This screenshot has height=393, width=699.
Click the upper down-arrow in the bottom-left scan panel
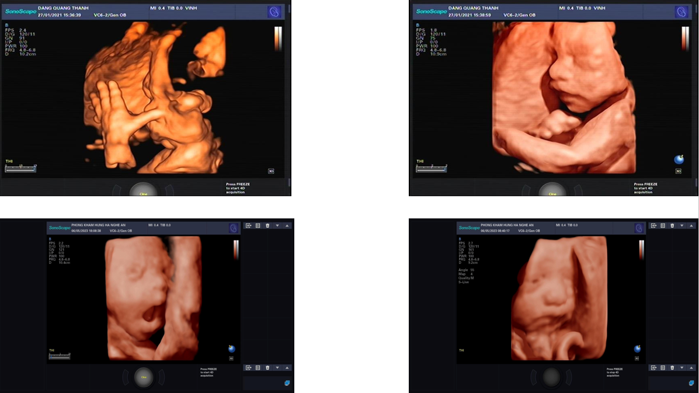277,225
